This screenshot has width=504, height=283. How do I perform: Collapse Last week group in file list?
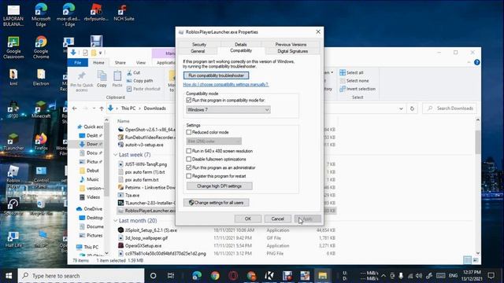pyautogui.click(x=116, y=155)
